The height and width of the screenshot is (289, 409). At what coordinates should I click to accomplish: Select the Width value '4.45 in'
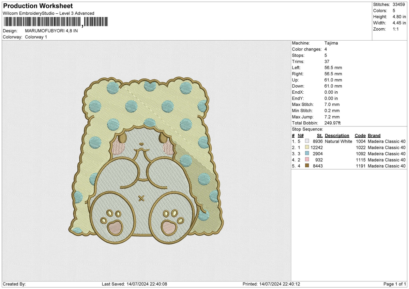(x=399, y=23)
